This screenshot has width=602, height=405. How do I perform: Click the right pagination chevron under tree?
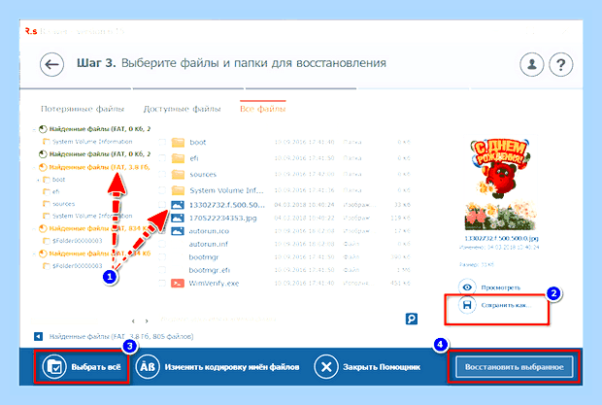tap(147, 321)
